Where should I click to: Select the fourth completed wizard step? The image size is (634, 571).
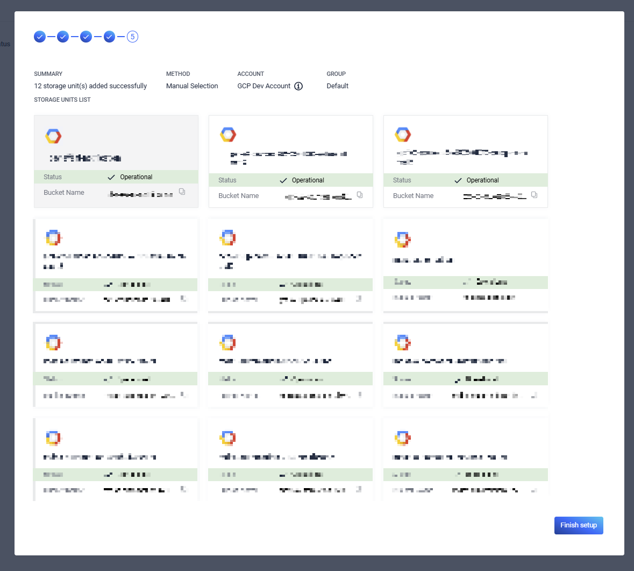109,37
